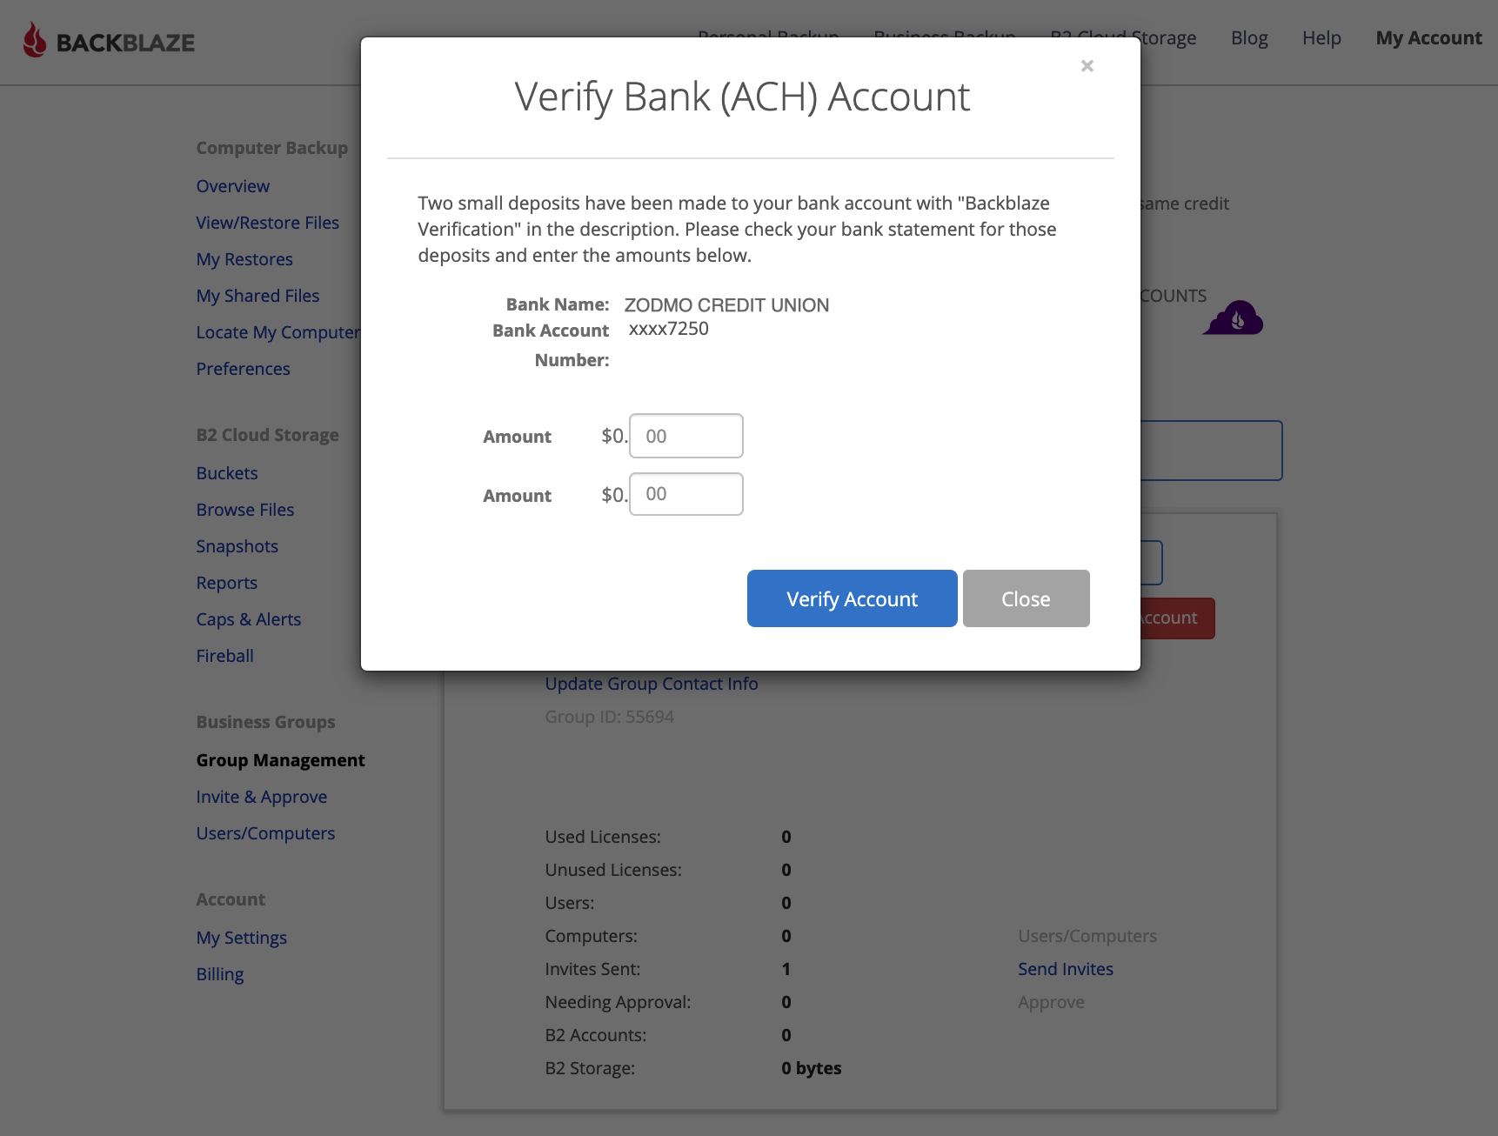Viewport: 1498px width, 1136px height.
Task: Open Fireball in B2 Cloud Storage
Action: point(224,656)
